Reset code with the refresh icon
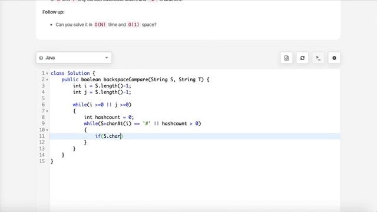Screen dimensions: 377x212 pyautogui.click(x=302, y=58)
